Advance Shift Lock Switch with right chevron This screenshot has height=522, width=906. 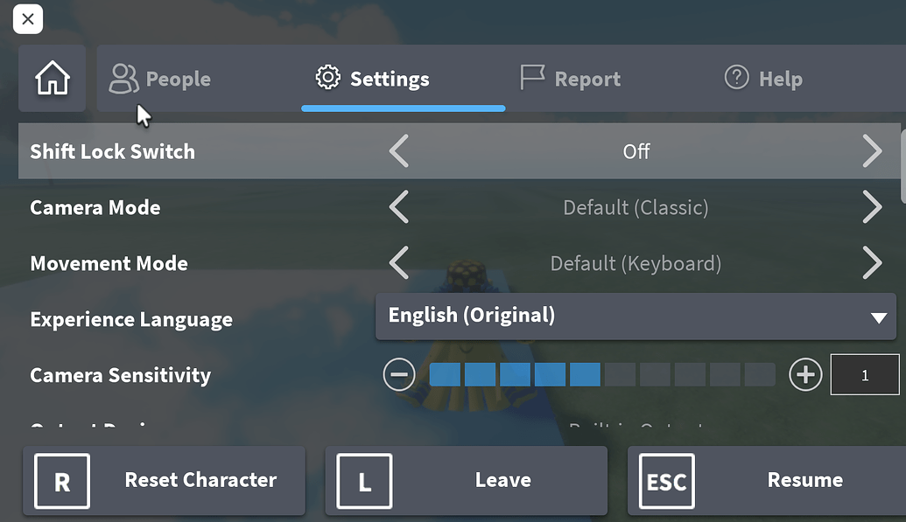[872, 151]
